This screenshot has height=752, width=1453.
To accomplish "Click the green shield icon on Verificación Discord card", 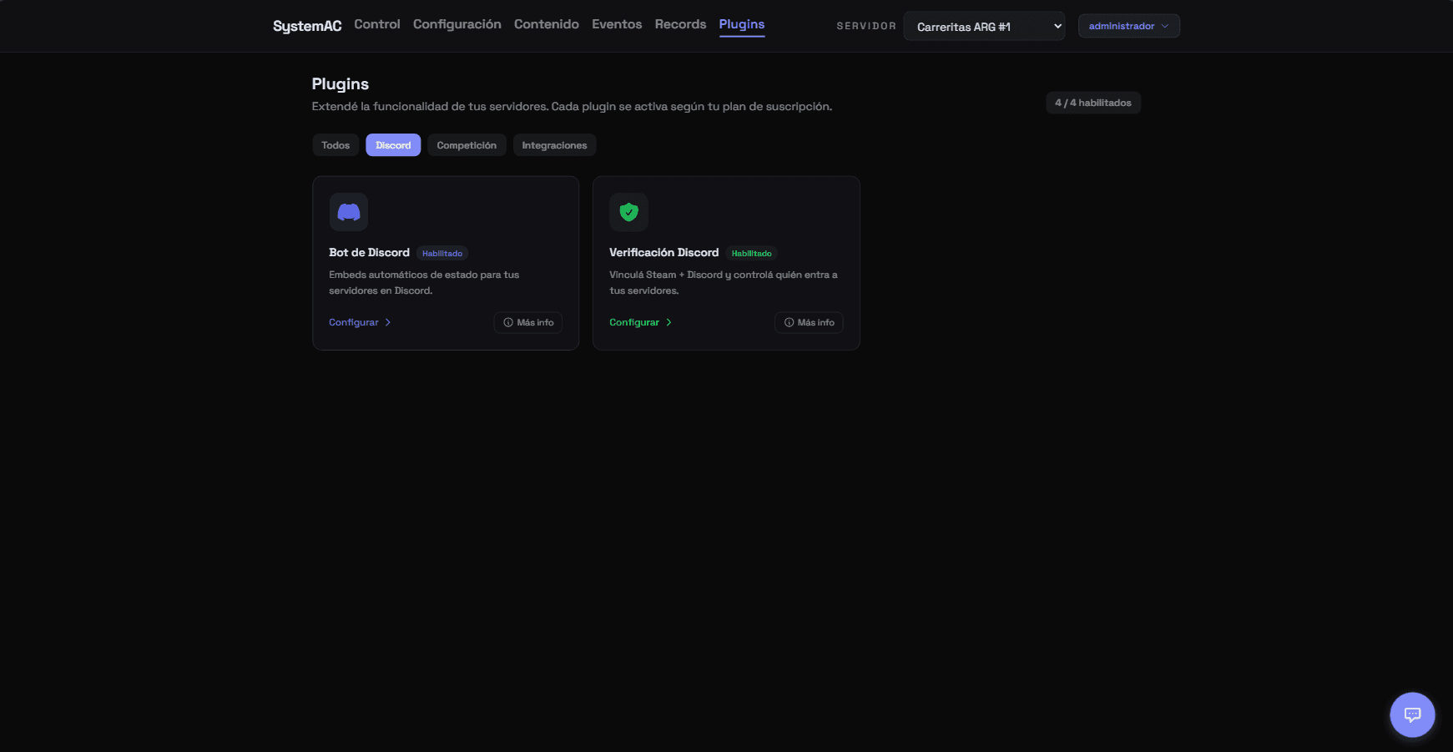I will [629, 212].
